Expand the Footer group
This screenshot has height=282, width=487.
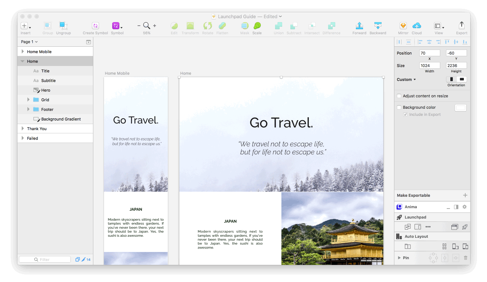click(x=29, y=109)
